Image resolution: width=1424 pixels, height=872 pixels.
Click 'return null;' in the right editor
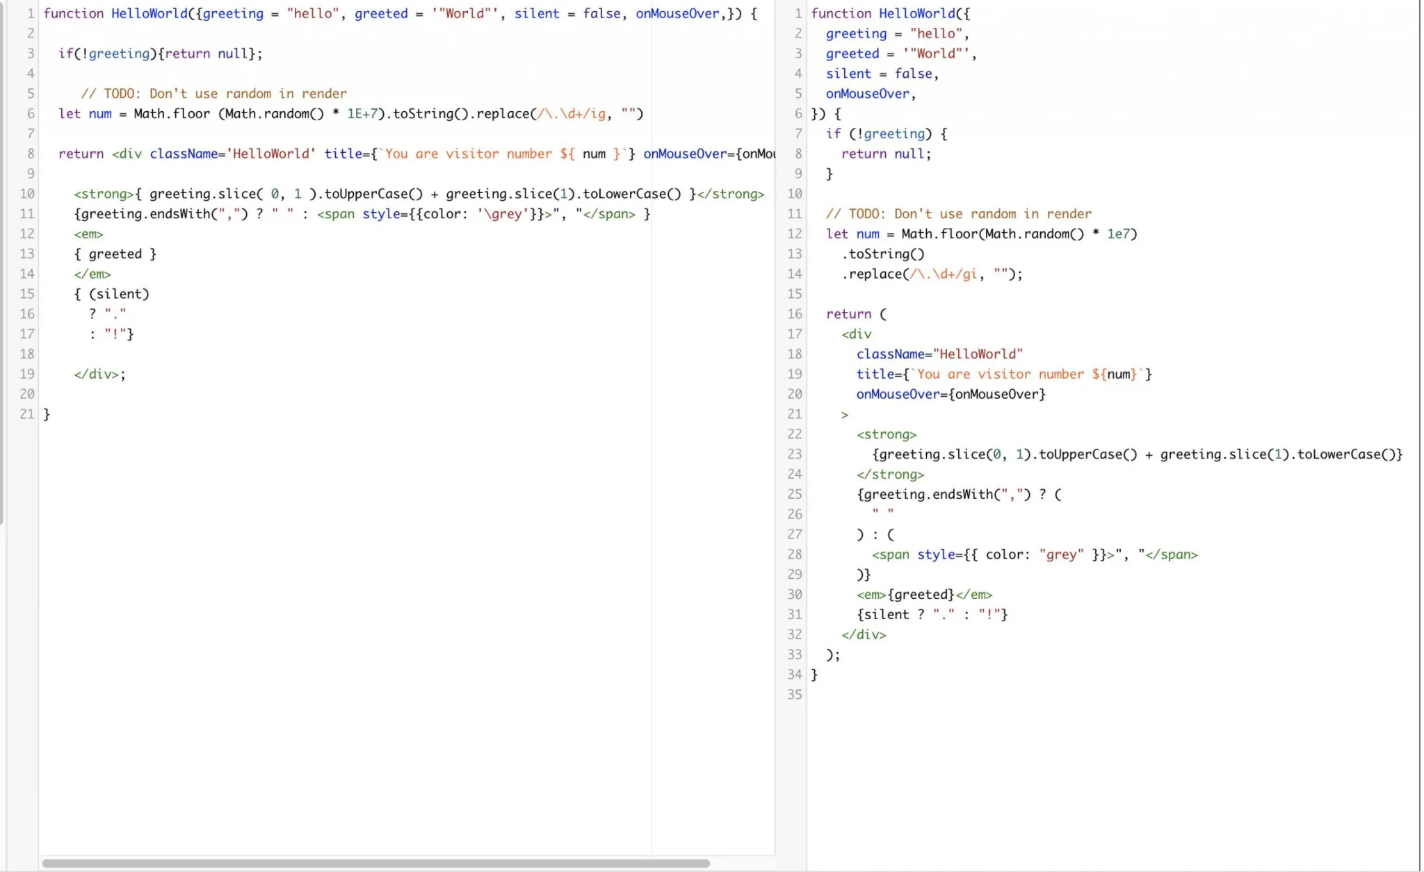(x=887, y=154)
